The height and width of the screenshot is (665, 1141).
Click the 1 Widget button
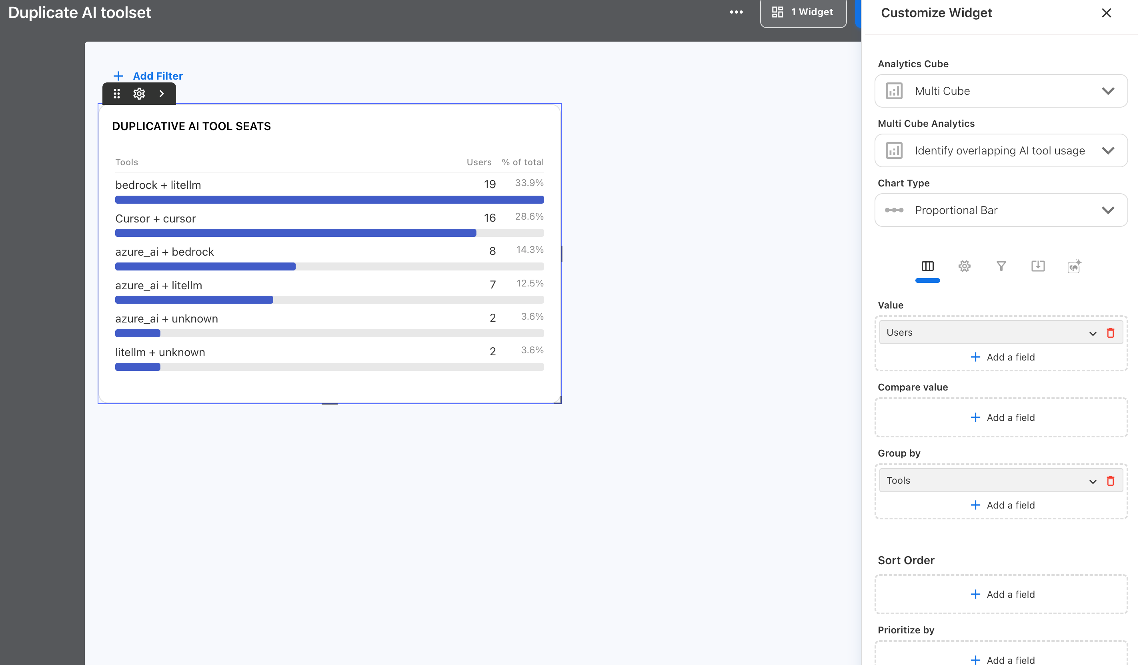803,13
